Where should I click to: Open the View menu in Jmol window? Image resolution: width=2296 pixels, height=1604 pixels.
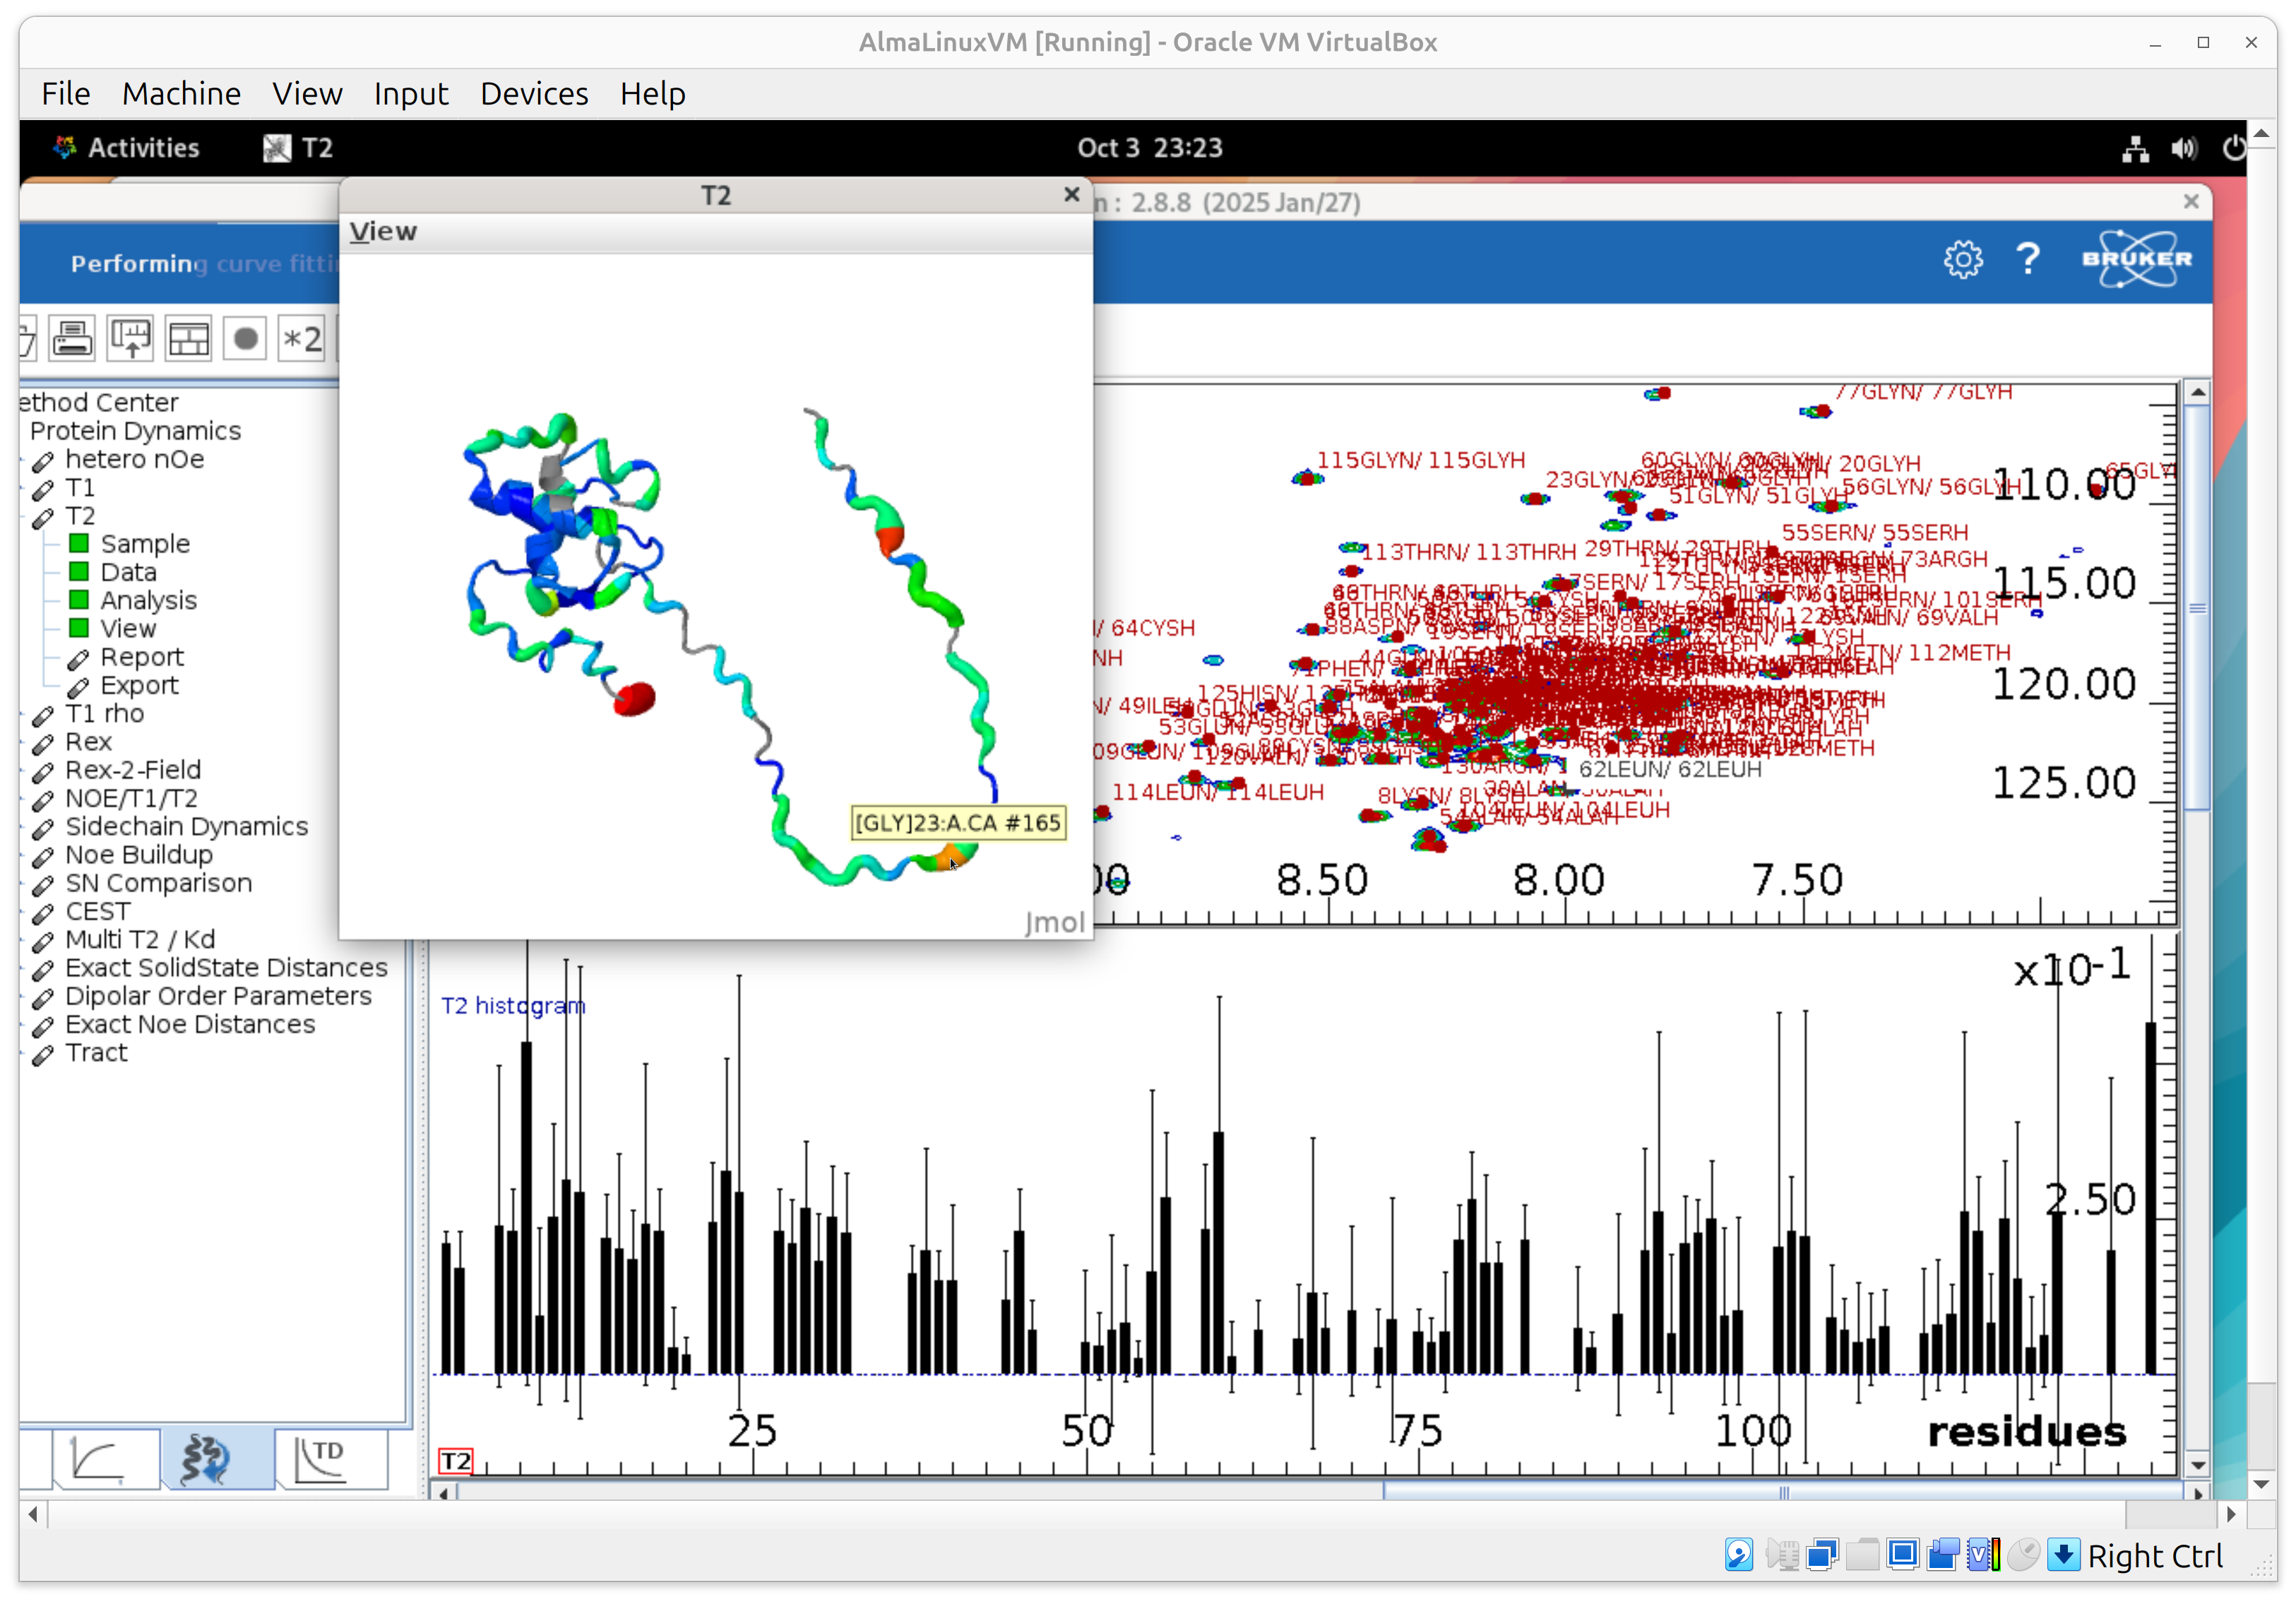click(383, 232)
